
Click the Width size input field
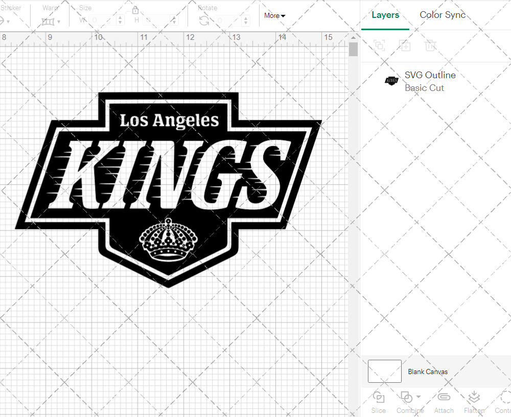102,20
